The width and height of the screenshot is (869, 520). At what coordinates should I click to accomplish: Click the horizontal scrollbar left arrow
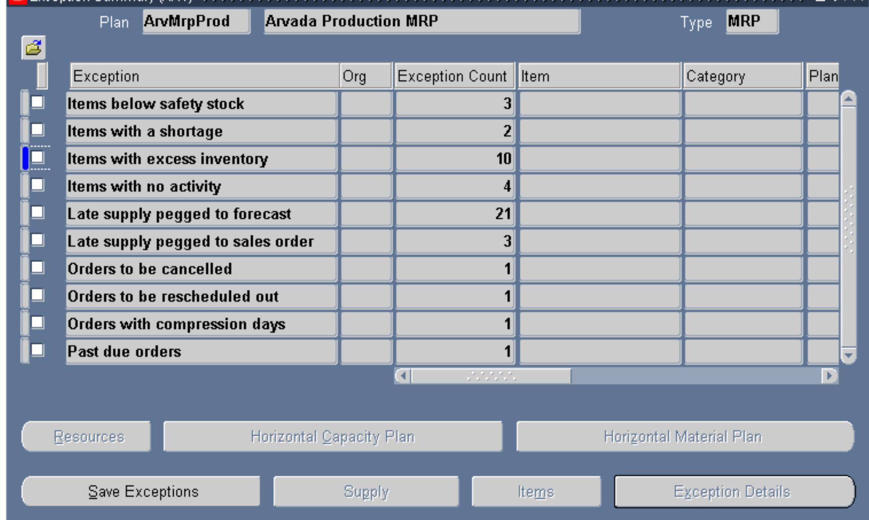(x=403, y=376)
